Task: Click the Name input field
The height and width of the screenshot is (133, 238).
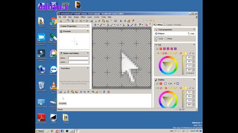Action: pos(78,58)
